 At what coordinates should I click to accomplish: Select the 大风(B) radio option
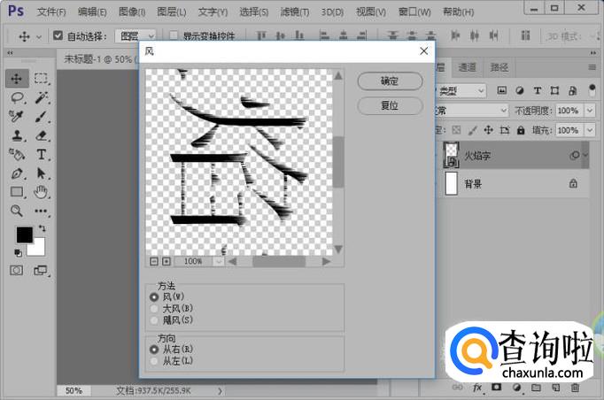point(154,308)
